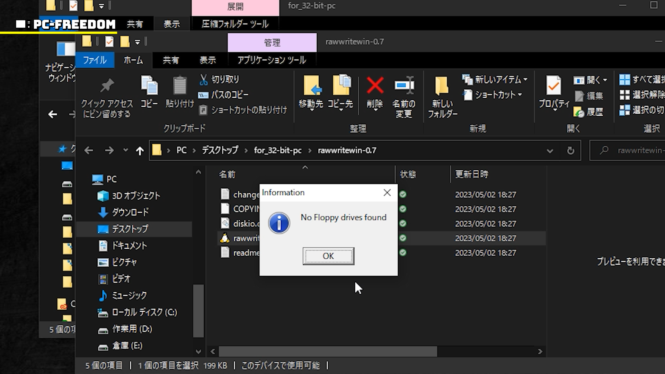Close the Information dialog with X

pyautogui.click(x=387, y=193)
